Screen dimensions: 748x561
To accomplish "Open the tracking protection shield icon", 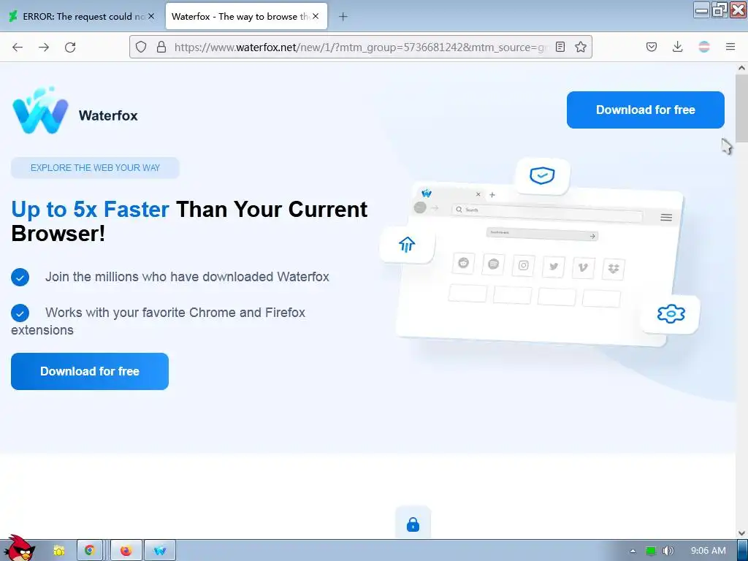I will pyautogui.click(x=141, y=47).
